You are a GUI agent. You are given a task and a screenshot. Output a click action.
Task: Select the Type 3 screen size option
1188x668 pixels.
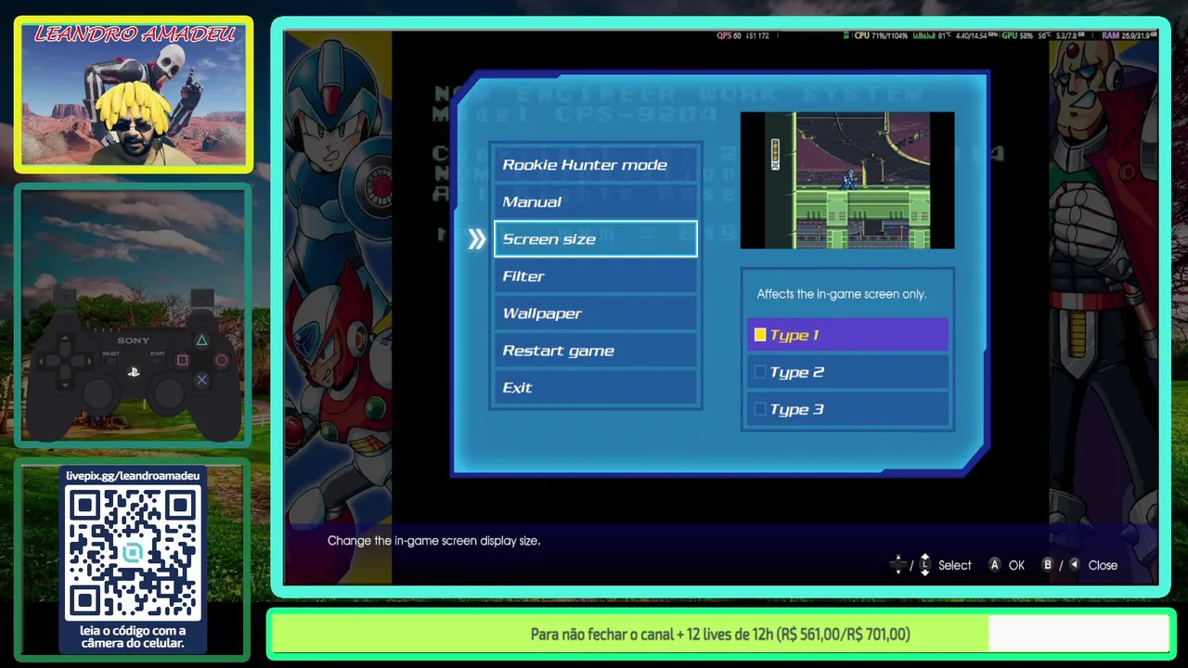pos(847,409)
